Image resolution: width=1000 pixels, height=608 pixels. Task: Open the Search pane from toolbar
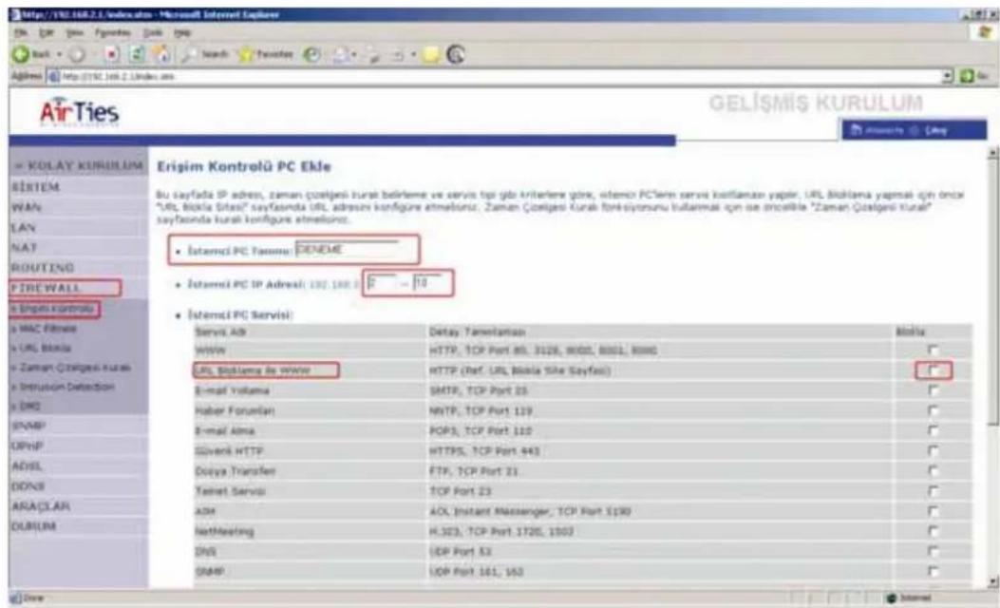(205, 55)
